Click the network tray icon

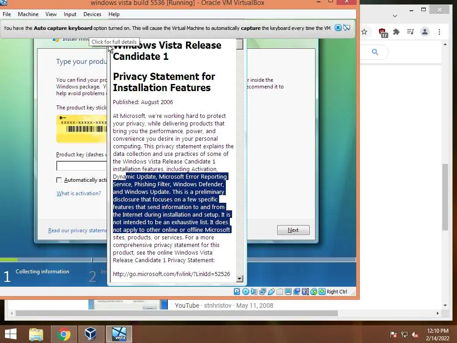coord(404,335)
